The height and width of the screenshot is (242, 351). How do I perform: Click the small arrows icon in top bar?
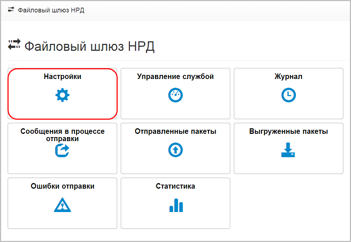11,10
